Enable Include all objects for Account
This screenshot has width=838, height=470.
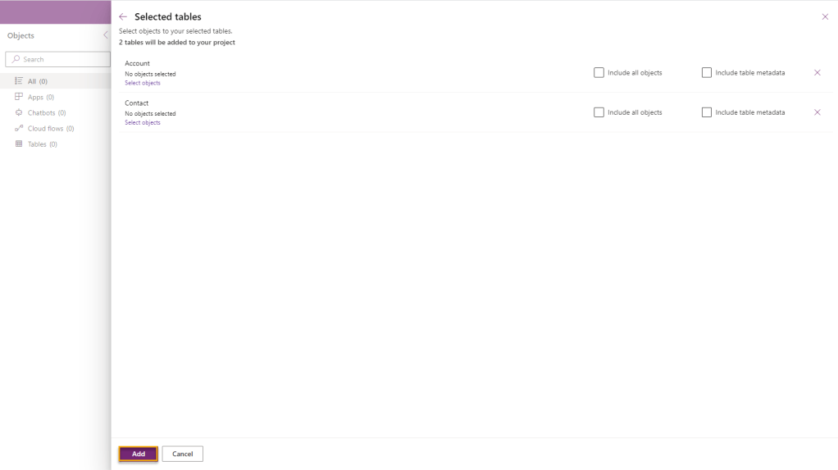[x=599, y=73]
